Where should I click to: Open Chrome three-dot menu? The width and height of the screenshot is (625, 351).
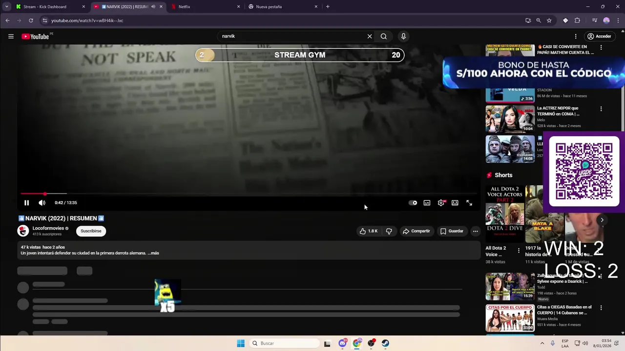(618, 20)
